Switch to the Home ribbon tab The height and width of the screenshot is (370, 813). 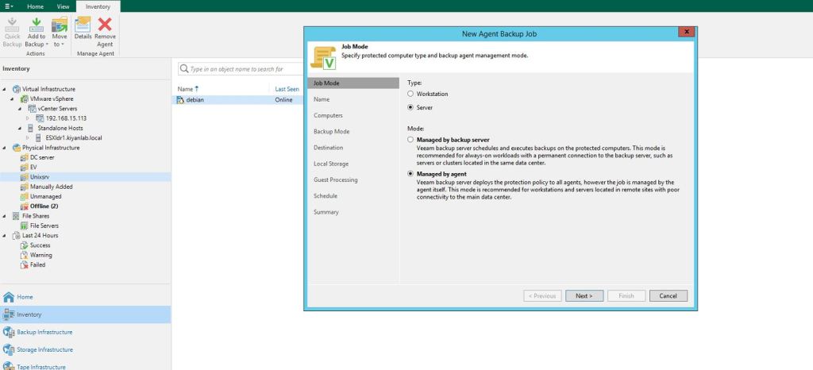pyautogui.click(x=36, y=6)
